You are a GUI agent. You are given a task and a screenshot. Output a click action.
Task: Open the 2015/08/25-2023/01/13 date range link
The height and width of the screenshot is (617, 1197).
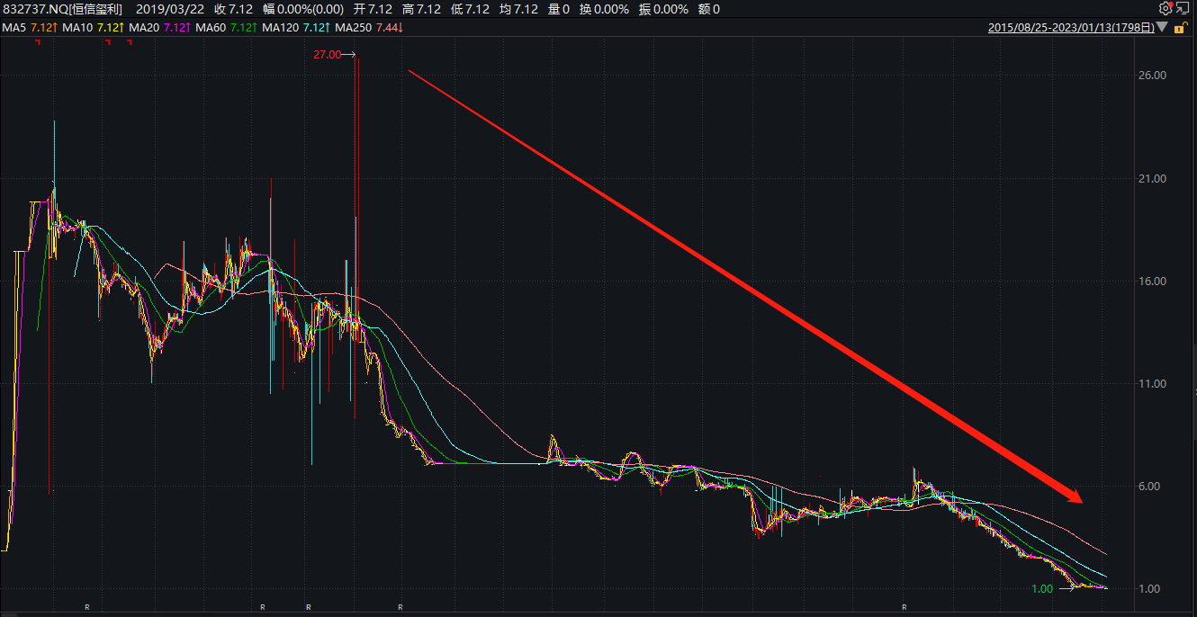pyautogui.click(x=1070, y=28)
